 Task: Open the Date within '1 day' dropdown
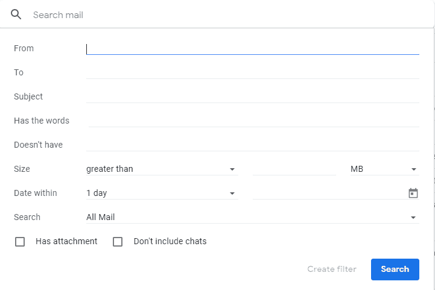pos(160,193)
